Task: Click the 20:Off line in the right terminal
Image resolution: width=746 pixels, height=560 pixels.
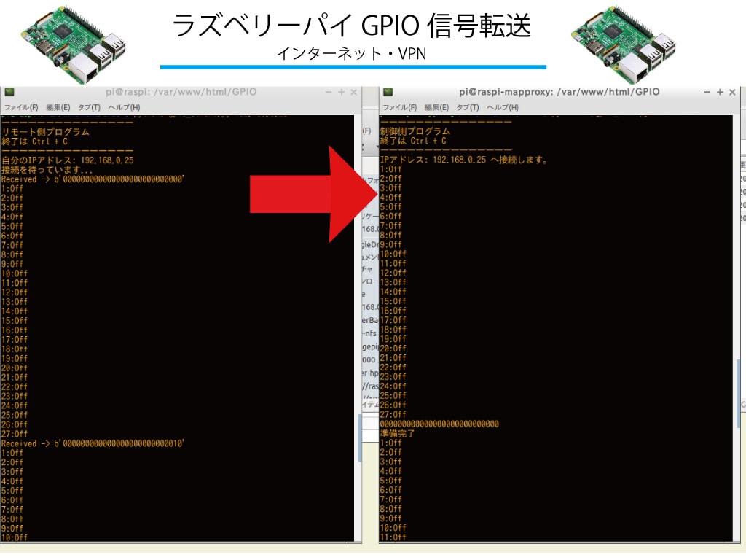Action: click(x=393, y=348)
